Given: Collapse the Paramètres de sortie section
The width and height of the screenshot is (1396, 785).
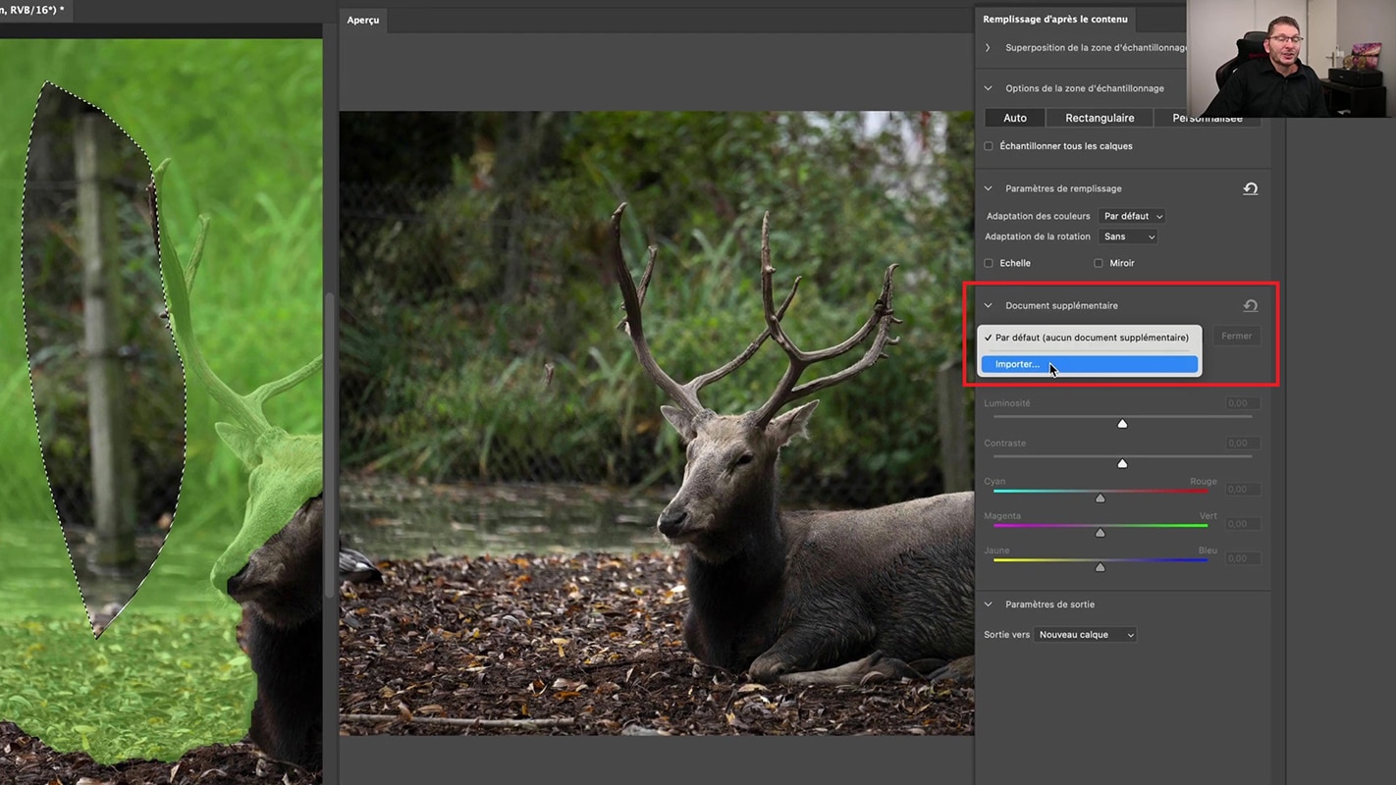Looking at the screenshot, I should tap(988, 604).
